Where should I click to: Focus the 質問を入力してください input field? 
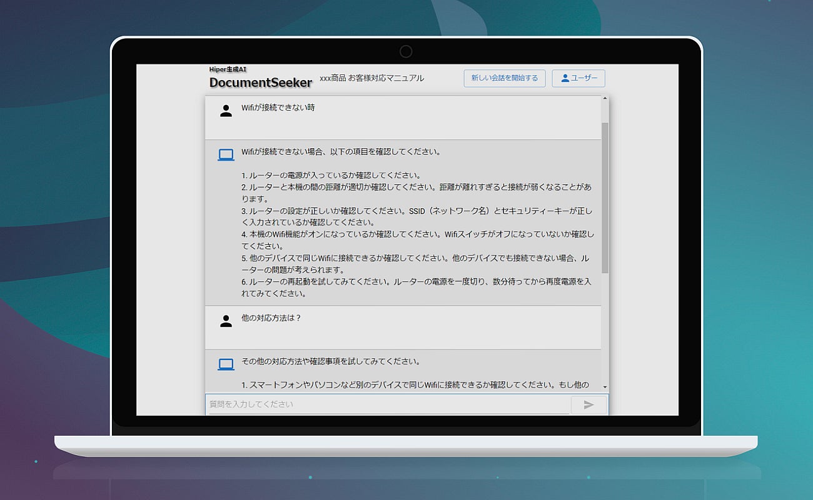click(x=388, y=404)
